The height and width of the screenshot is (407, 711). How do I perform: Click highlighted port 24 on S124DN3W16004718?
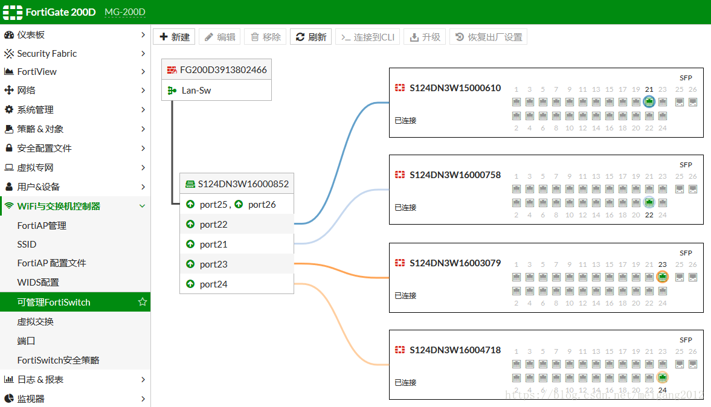click(x=663, y=377)
